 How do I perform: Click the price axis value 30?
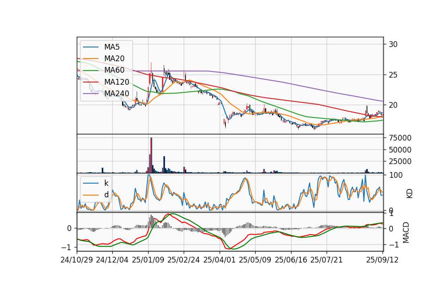393,44
